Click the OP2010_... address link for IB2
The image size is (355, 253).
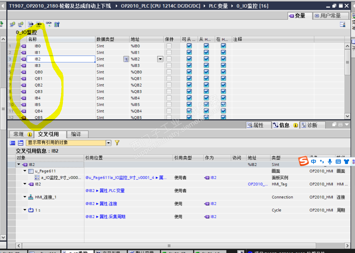tap(258, 184)
